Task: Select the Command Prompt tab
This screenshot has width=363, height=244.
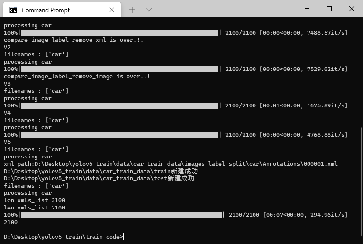Action: click(x=62, y=10)
